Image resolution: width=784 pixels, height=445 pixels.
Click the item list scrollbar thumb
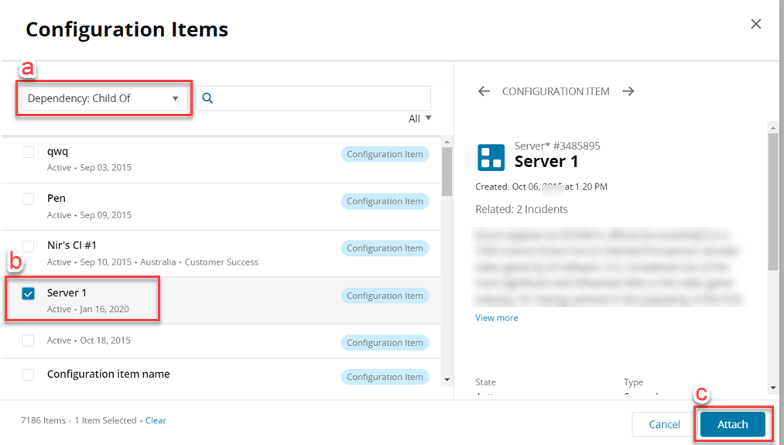click(447, 170)
